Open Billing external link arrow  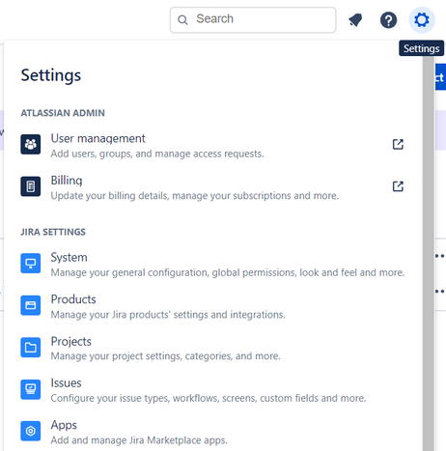(x=398, y=186)
